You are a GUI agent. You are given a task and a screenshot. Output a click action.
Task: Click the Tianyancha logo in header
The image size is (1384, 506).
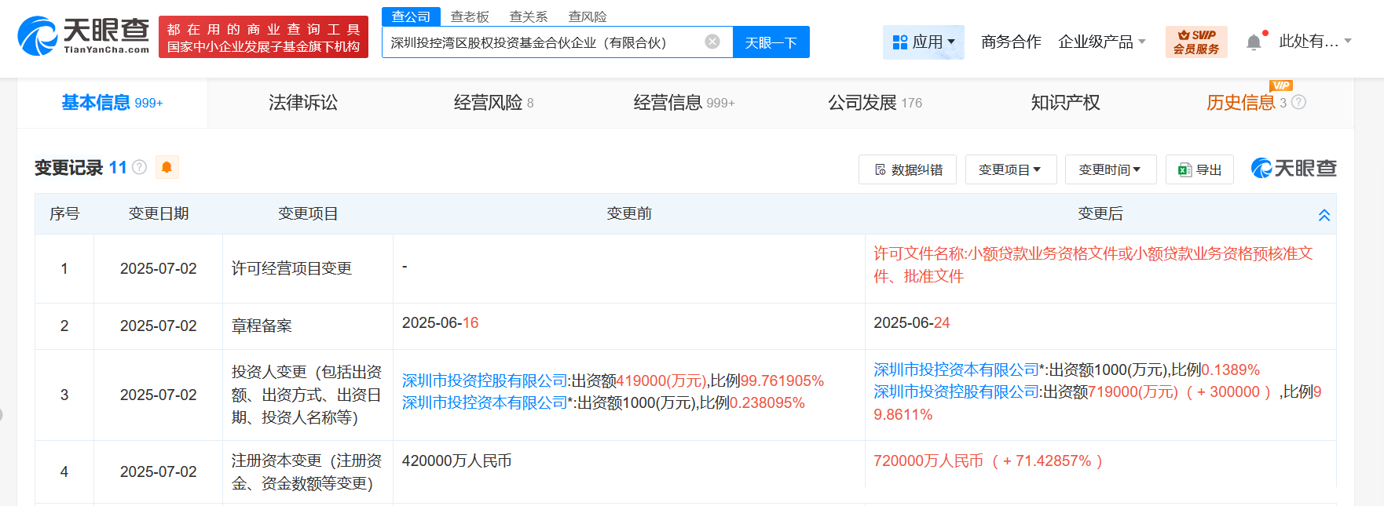click(x=83, y=36)
